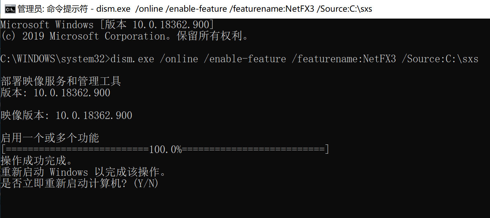Click the 是否立即重新启动计算机 question text
The height and width of the screenshot is (218, 490).
point(64,183)
